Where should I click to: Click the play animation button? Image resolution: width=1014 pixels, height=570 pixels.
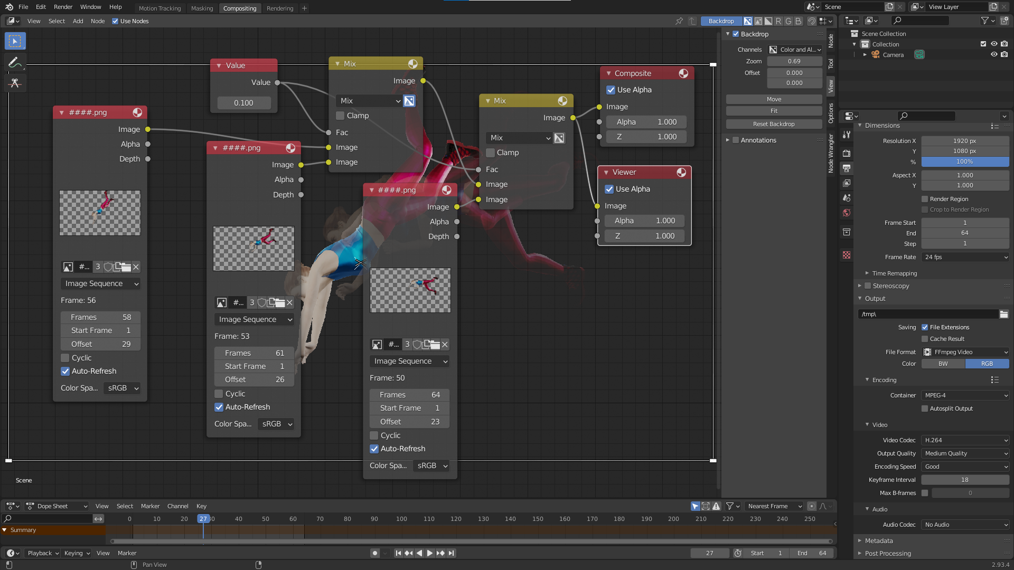[429, 553]
